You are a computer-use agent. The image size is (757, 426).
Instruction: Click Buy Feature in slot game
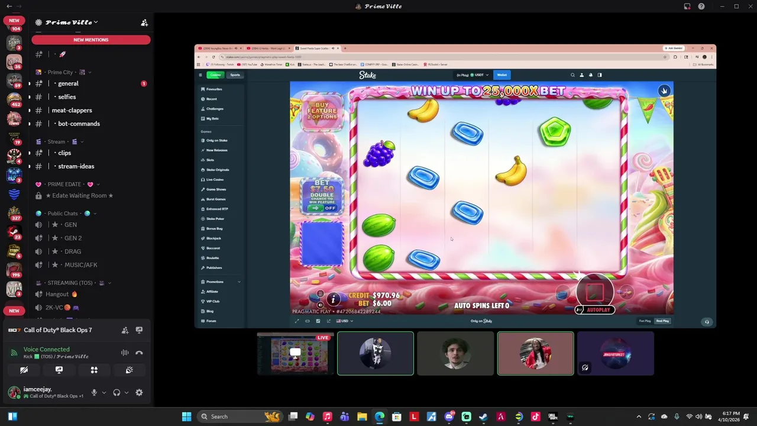(322, 111)
